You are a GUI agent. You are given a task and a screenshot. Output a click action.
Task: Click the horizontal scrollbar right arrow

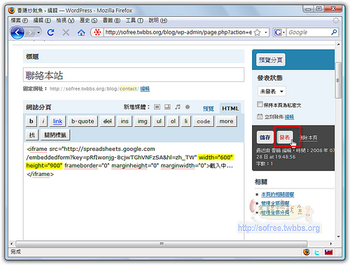(x=331, y=244)
